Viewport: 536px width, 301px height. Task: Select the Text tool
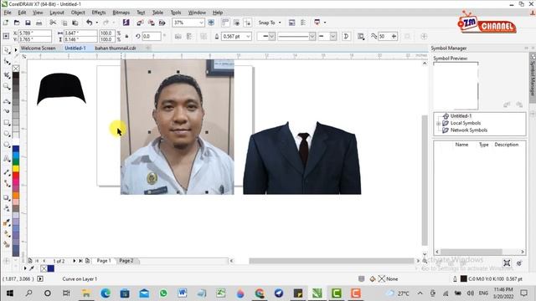pyautogui.click(x=7, y=159)
